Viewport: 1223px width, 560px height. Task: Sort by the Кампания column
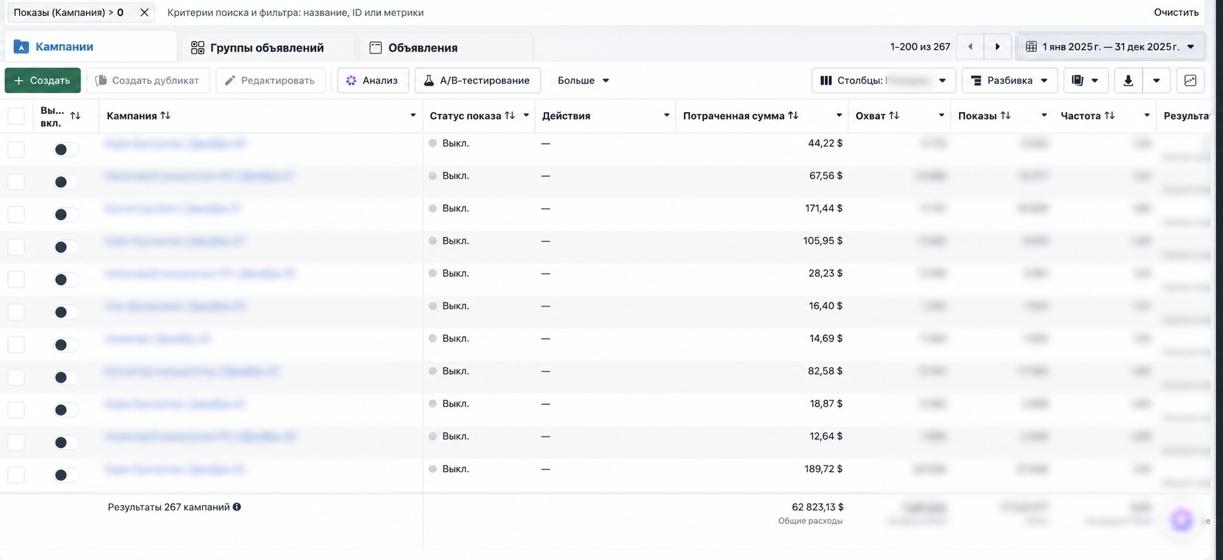pyautogui.click(x=165, y=115)
